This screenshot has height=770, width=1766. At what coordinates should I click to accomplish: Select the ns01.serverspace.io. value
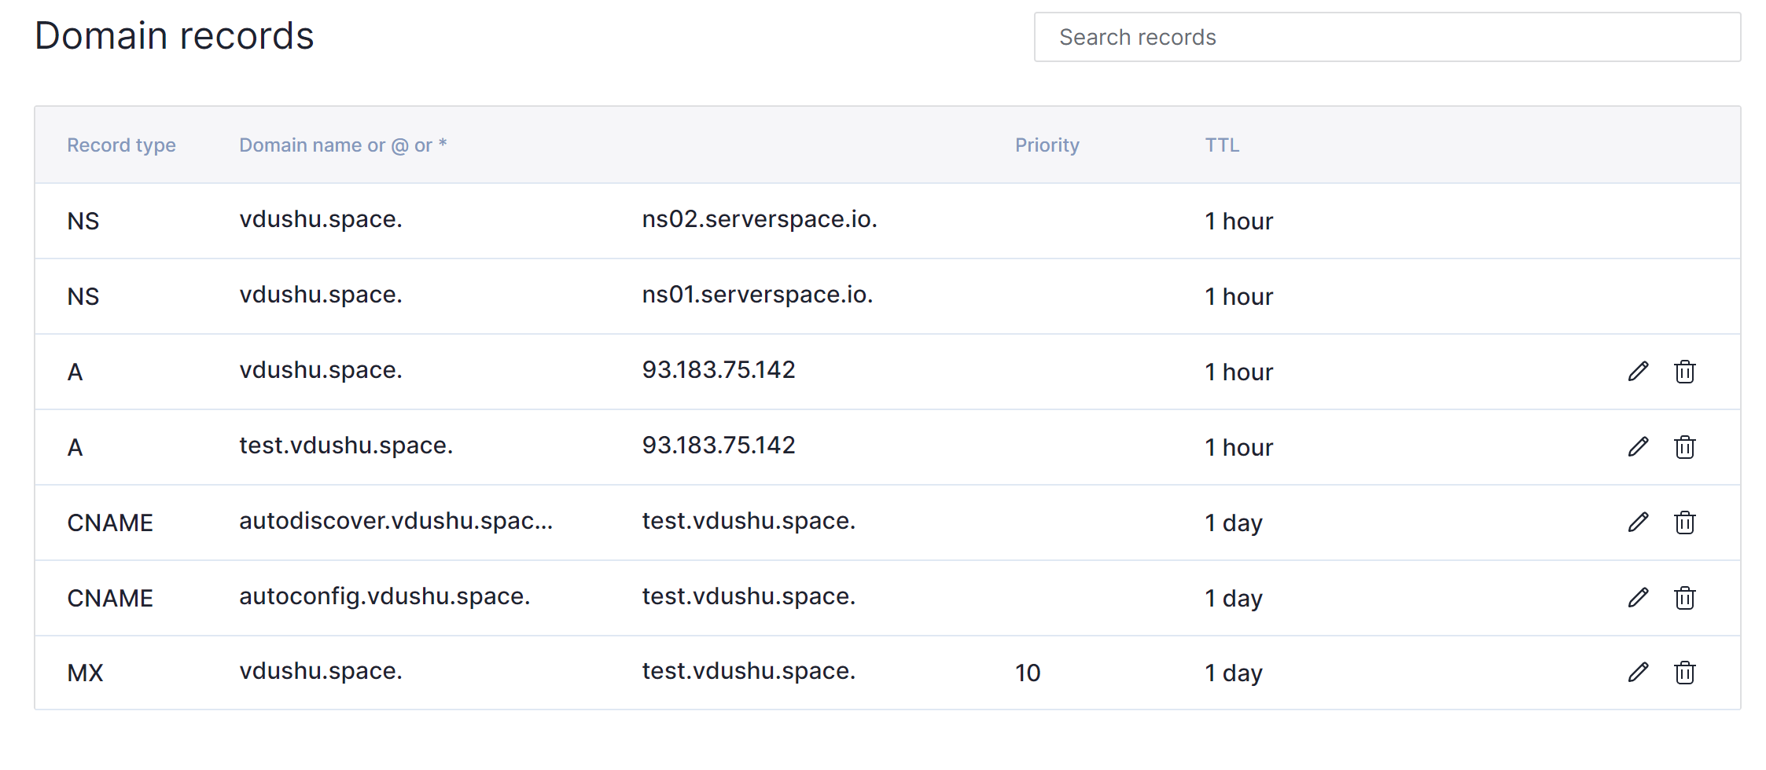coord(757,295)
